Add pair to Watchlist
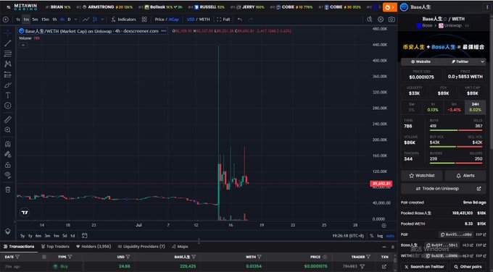The width and height of the screenshot is (493, 272). click(x=422, y=176)
